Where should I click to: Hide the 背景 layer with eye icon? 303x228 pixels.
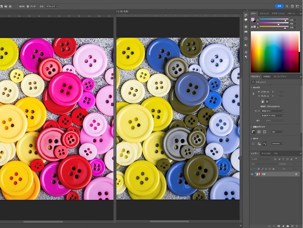pos(252,174)
